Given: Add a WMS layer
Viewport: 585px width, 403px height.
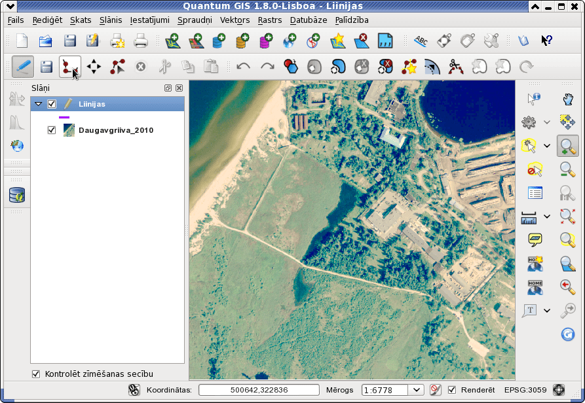Looking at the screenshot, I should (290, 41).
